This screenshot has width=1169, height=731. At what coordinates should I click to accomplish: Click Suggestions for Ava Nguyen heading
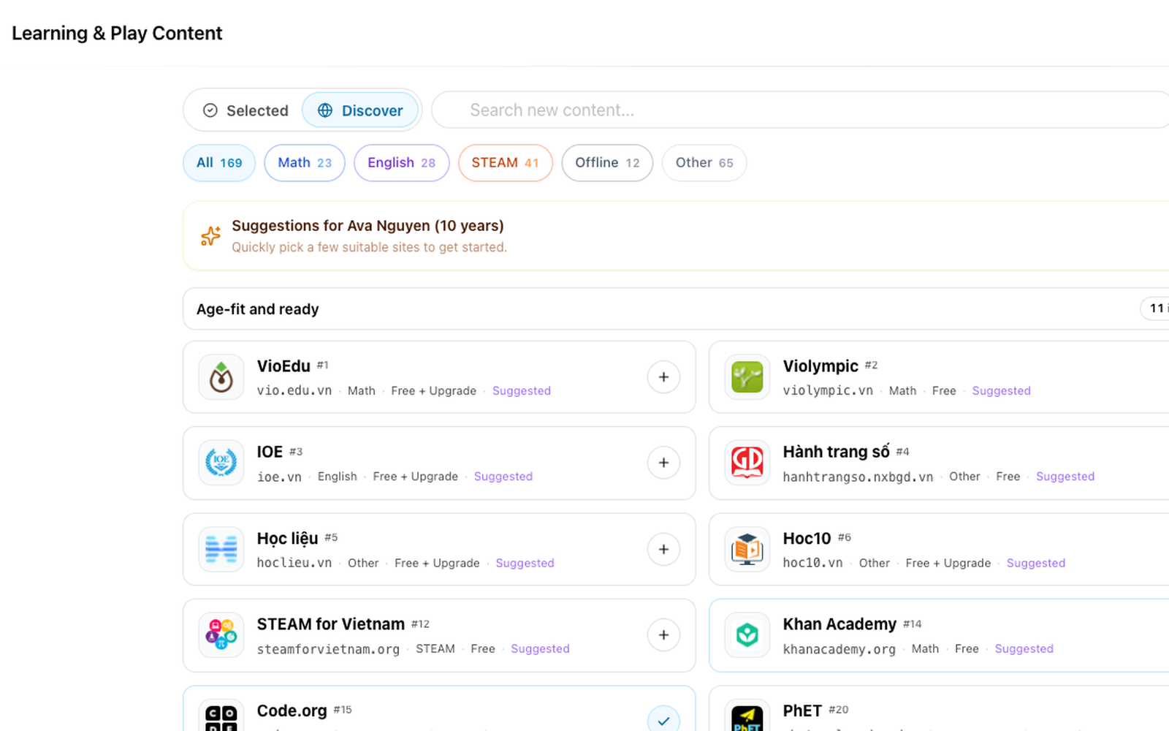click(368, 226)
